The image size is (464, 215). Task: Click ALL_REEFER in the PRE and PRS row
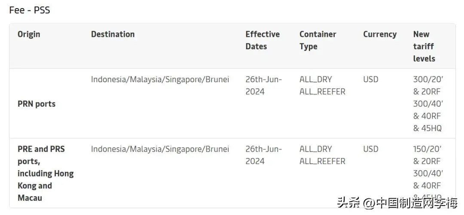(x=322, y=161)
